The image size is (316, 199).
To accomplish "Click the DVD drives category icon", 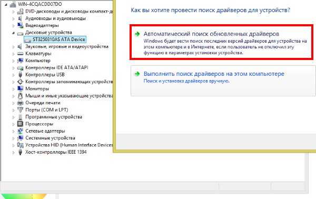I will [20, 11].
